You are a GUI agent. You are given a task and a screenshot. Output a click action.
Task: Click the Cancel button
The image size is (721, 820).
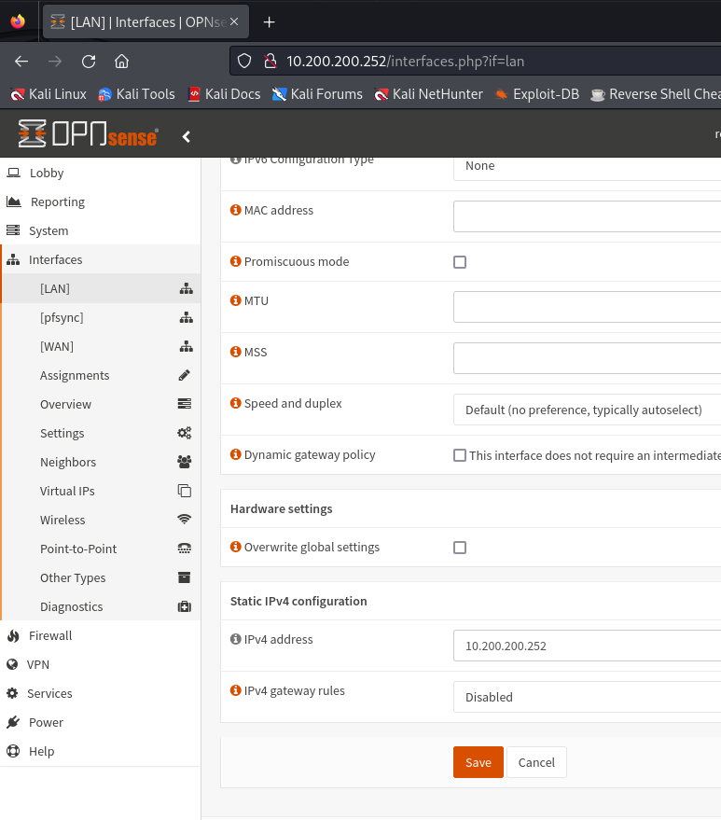536,762
